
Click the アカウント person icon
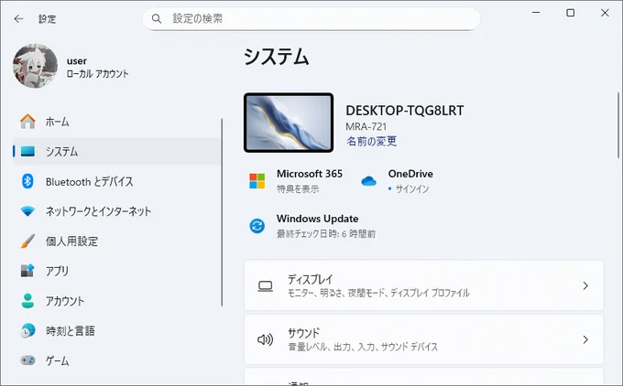pyautogui.click(x=27, y=301)
